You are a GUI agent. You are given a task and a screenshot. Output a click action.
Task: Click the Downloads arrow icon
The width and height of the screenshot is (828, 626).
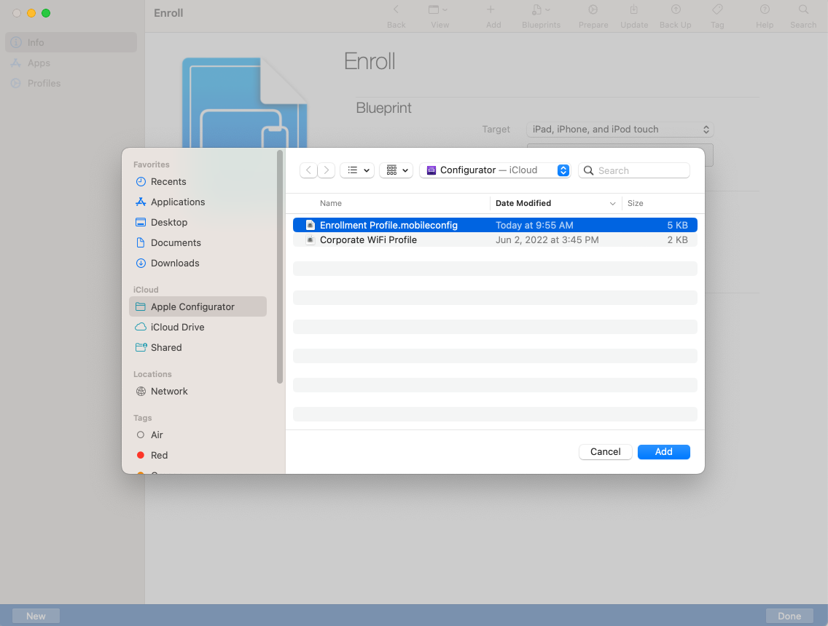pyautogui.click(x=141, y=264)
